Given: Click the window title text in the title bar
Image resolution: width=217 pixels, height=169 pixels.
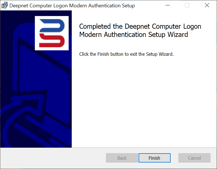Looking at the screenshot, I should coord(72,6).
